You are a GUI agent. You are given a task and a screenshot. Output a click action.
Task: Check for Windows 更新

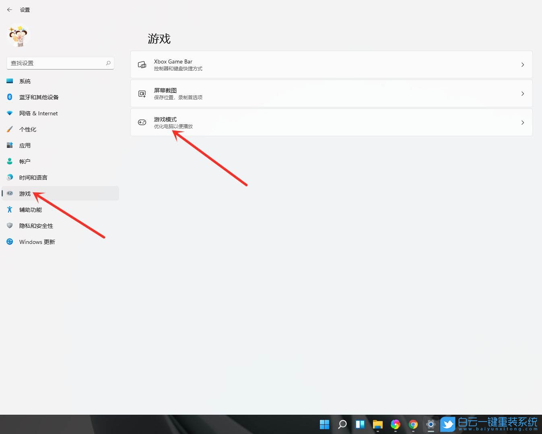tap(37, 242)
